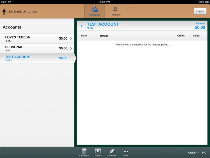Tap the Logout button
Screen dimensions: 210x158
coord(200,11)
